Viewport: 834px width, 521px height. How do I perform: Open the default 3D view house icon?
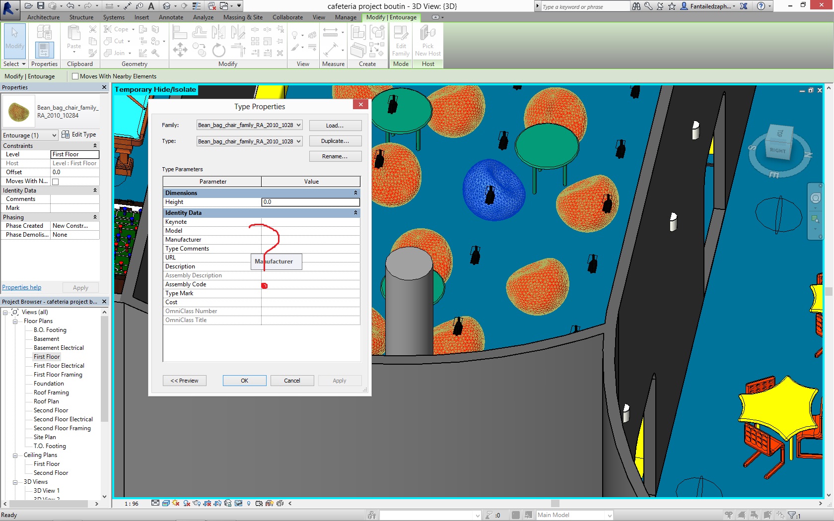tap(166, 6)
